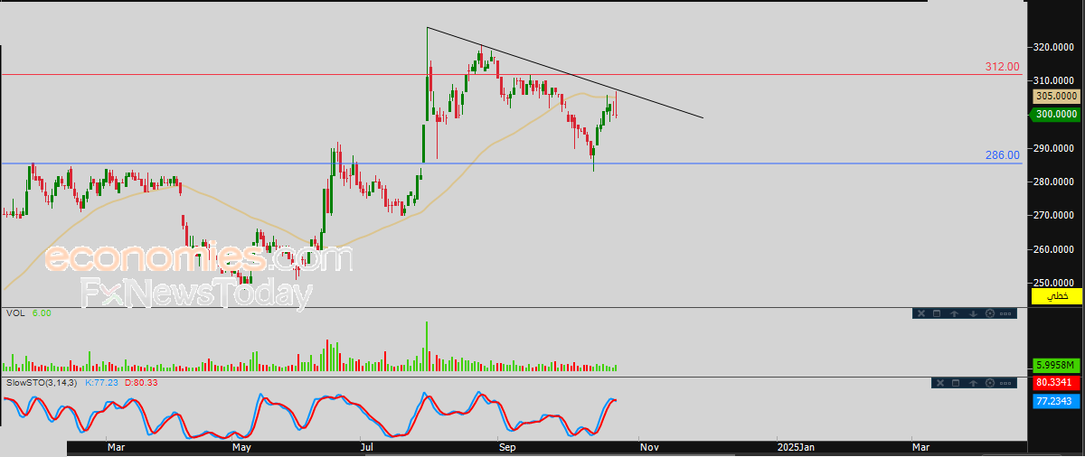Maximize the SlowSTO panel
Screen dimensions: 1085x457
tap(955, 384)
